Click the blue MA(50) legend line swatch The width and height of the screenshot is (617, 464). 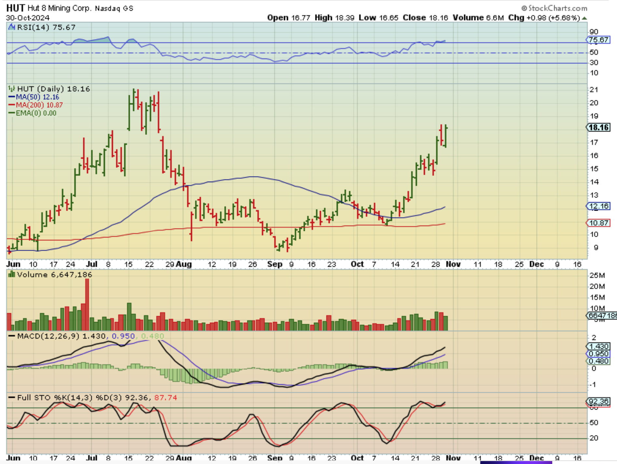12,97
